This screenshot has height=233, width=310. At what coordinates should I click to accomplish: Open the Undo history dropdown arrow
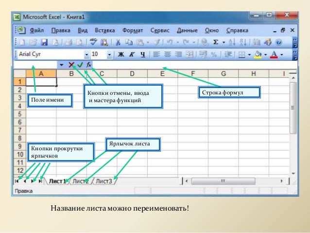click(178, 42)
